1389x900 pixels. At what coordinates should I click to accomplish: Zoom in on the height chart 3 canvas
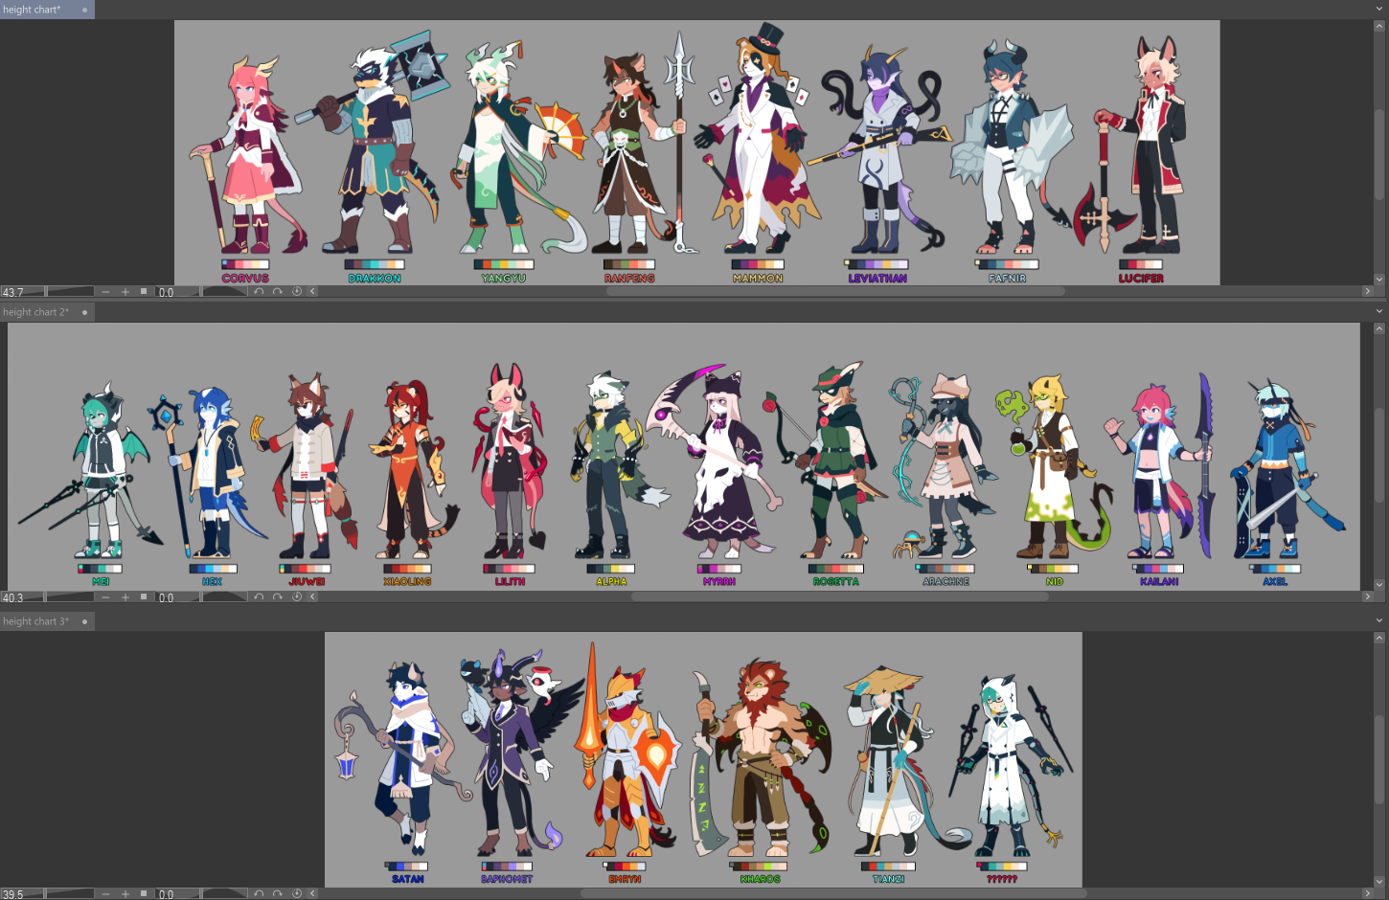[125, 894]
